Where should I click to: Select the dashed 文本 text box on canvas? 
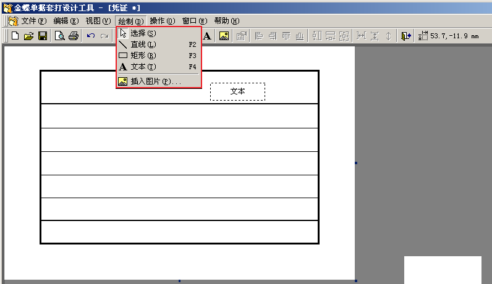237,91
